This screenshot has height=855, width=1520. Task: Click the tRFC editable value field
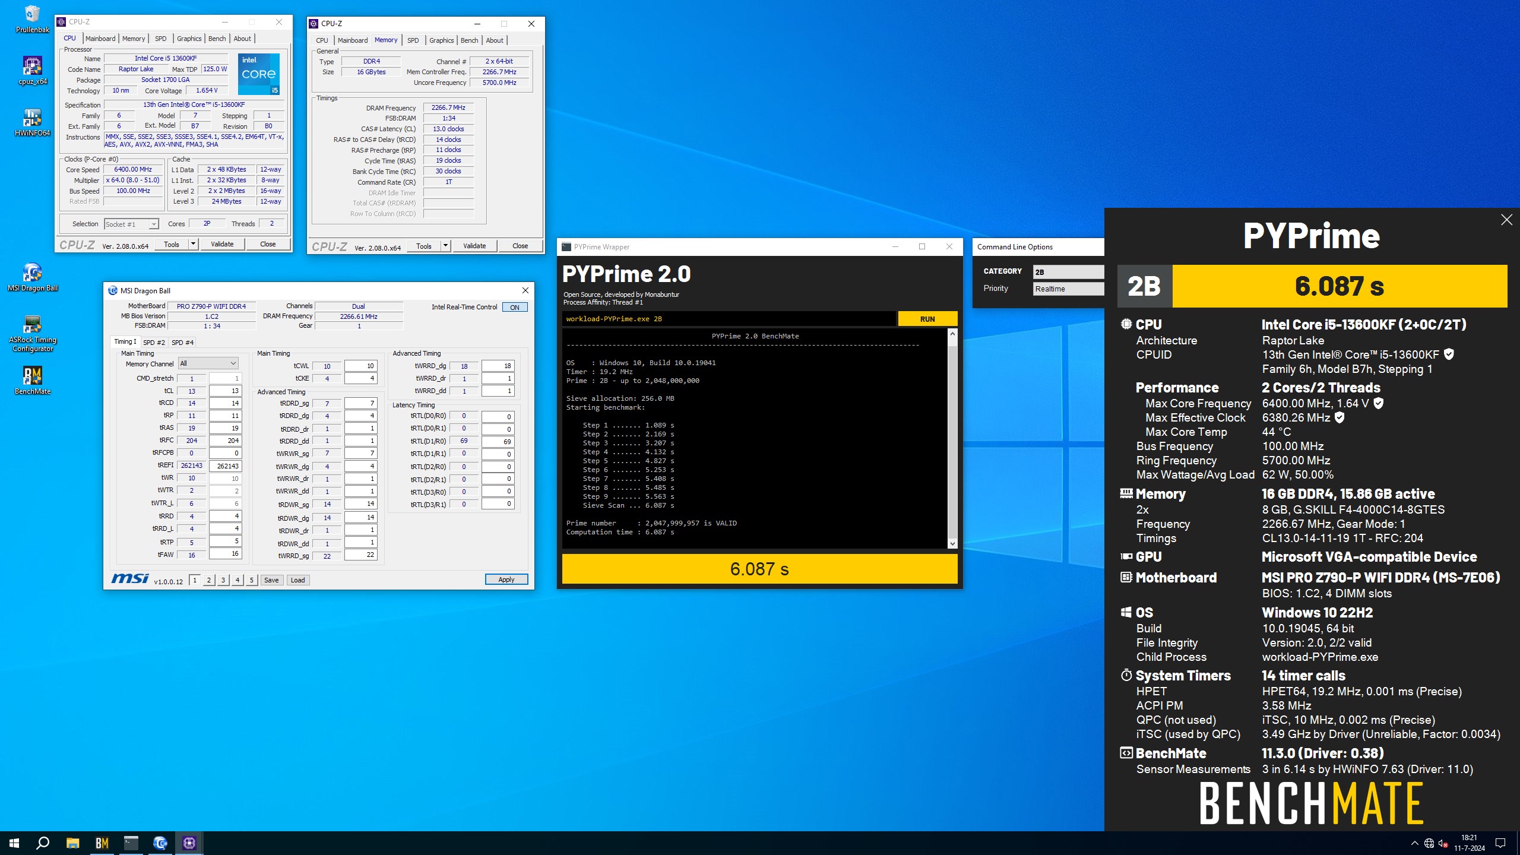226,441
